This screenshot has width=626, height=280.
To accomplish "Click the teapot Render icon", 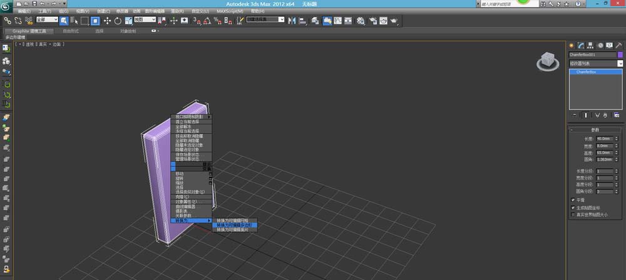I will point(394,21).
